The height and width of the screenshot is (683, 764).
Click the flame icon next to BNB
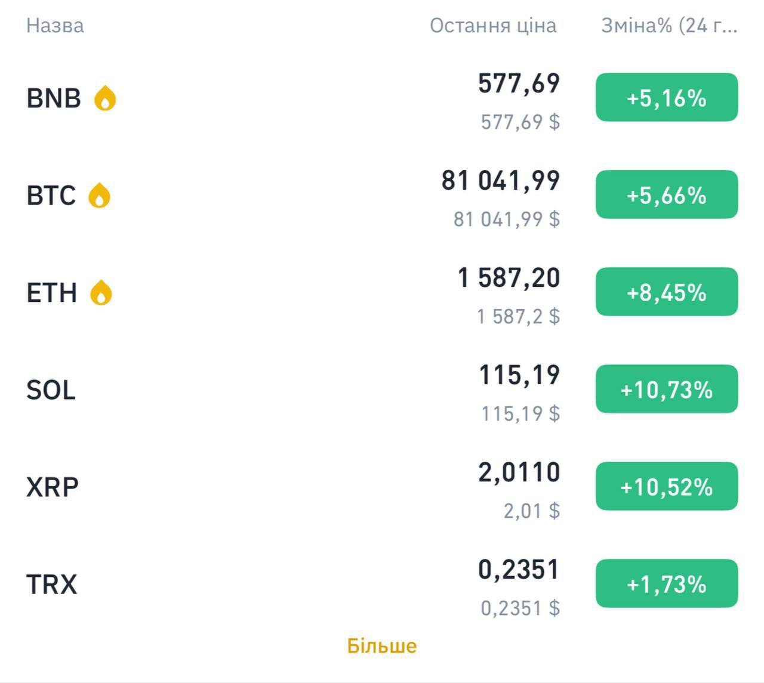(105, 98)
